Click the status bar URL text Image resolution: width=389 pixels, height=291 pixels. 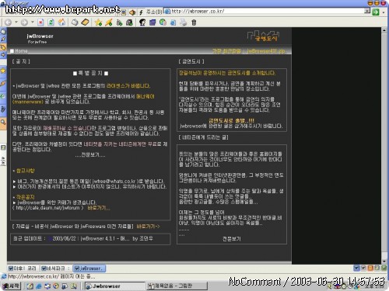[51, 276]
